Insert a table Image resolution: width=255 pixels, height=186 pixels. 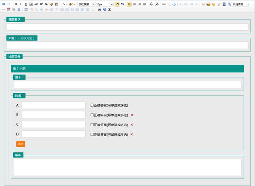pyautogui.click(x=26, y=9)
